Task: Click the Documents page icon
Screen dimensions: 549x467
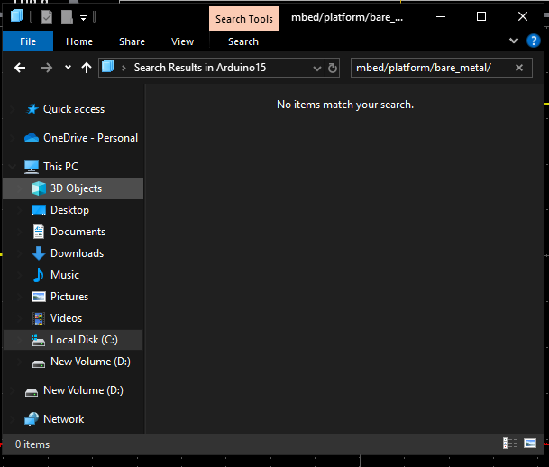Action: pyautogui.click(x=39, y=232)
